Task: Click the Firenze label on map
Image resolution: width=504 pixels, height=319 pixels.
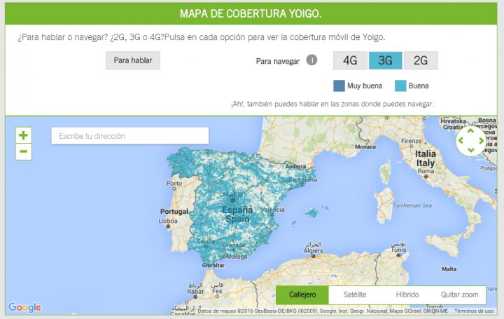Action: click(x=412, y=141)
